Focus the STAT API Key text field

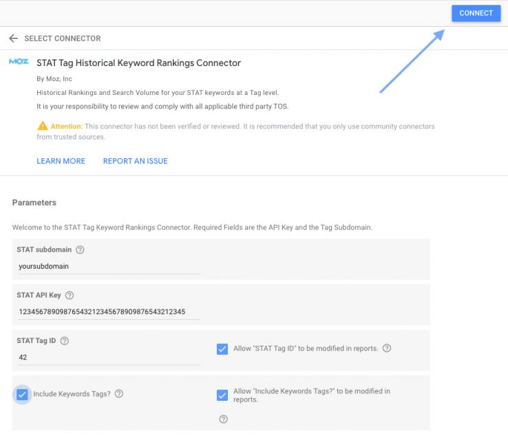pyautogui.click(x=109, y=312)
